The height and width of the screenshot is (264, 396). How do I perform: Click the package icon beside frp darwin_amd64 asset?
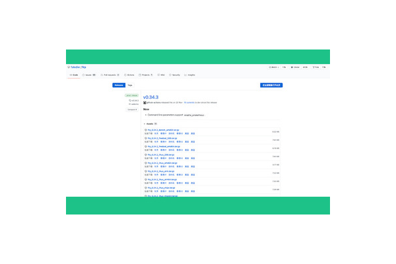point(145,130)
